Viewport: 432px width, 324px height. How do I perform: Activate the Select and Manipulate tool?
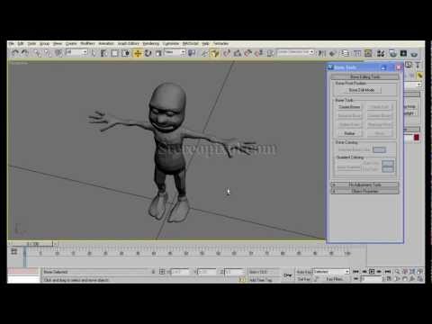tap(204, 53)
